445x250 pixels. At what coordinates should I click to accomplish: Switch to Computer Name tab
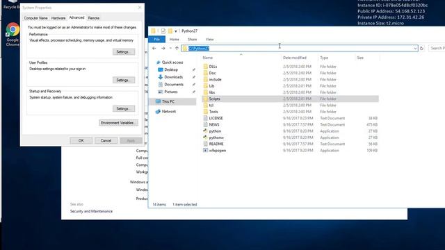click(x=35, y=18)
